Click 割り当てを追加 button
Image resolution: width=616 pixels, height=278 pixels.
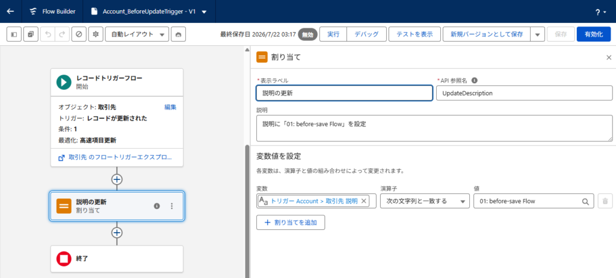pos(291,222)
